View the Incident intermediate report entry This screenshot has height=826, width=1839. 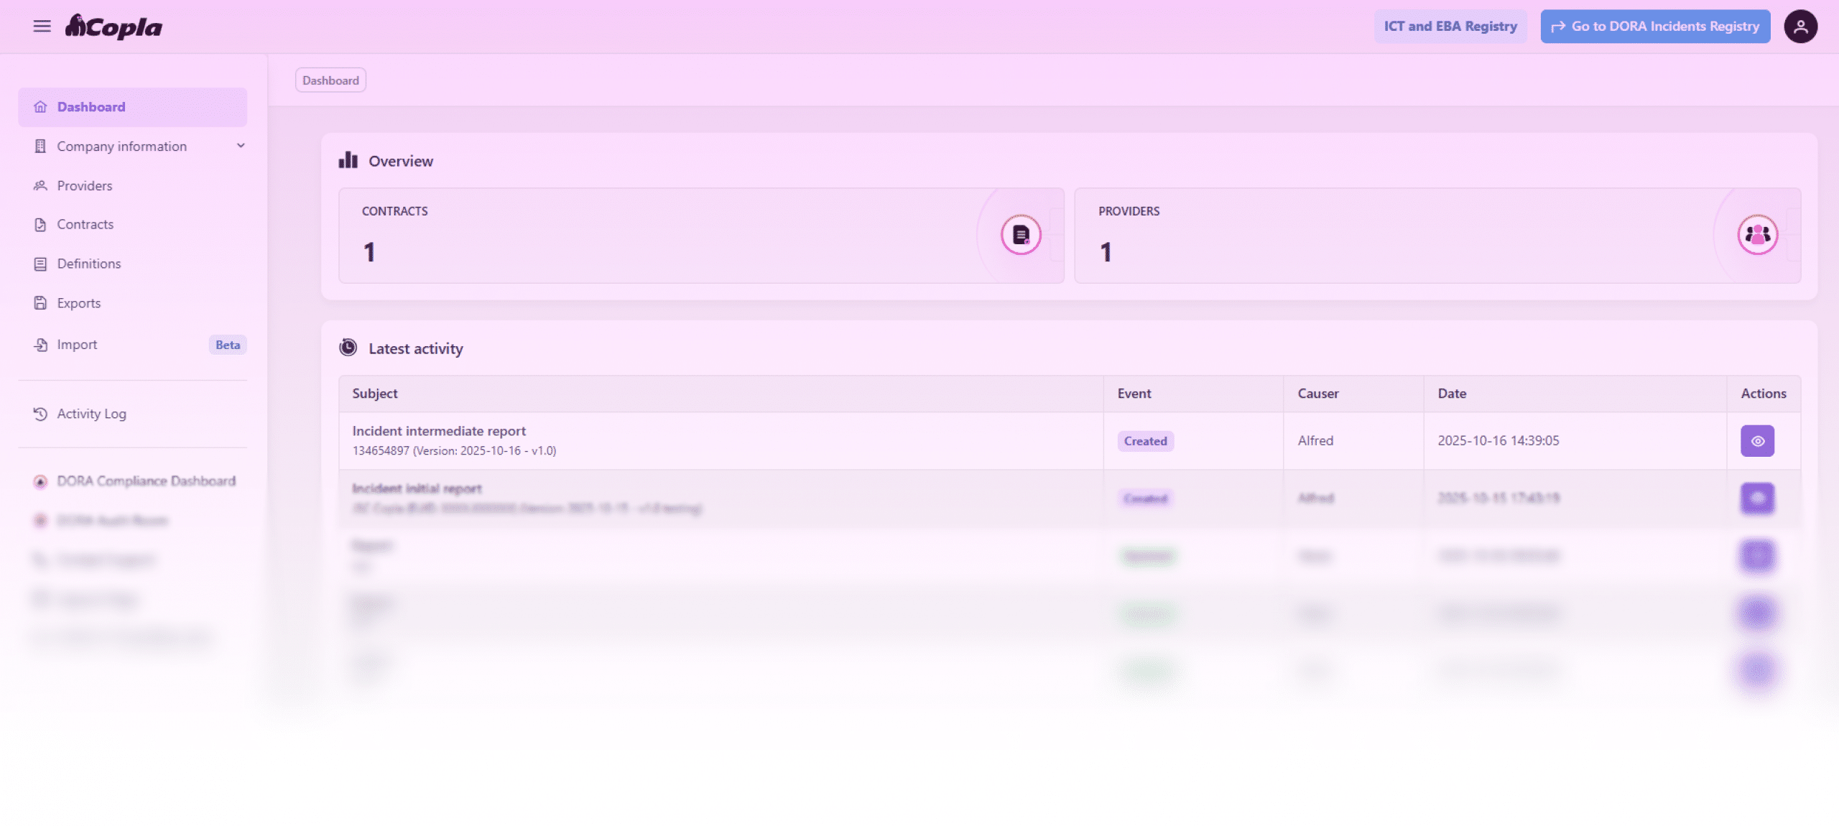pos(1757,441)
